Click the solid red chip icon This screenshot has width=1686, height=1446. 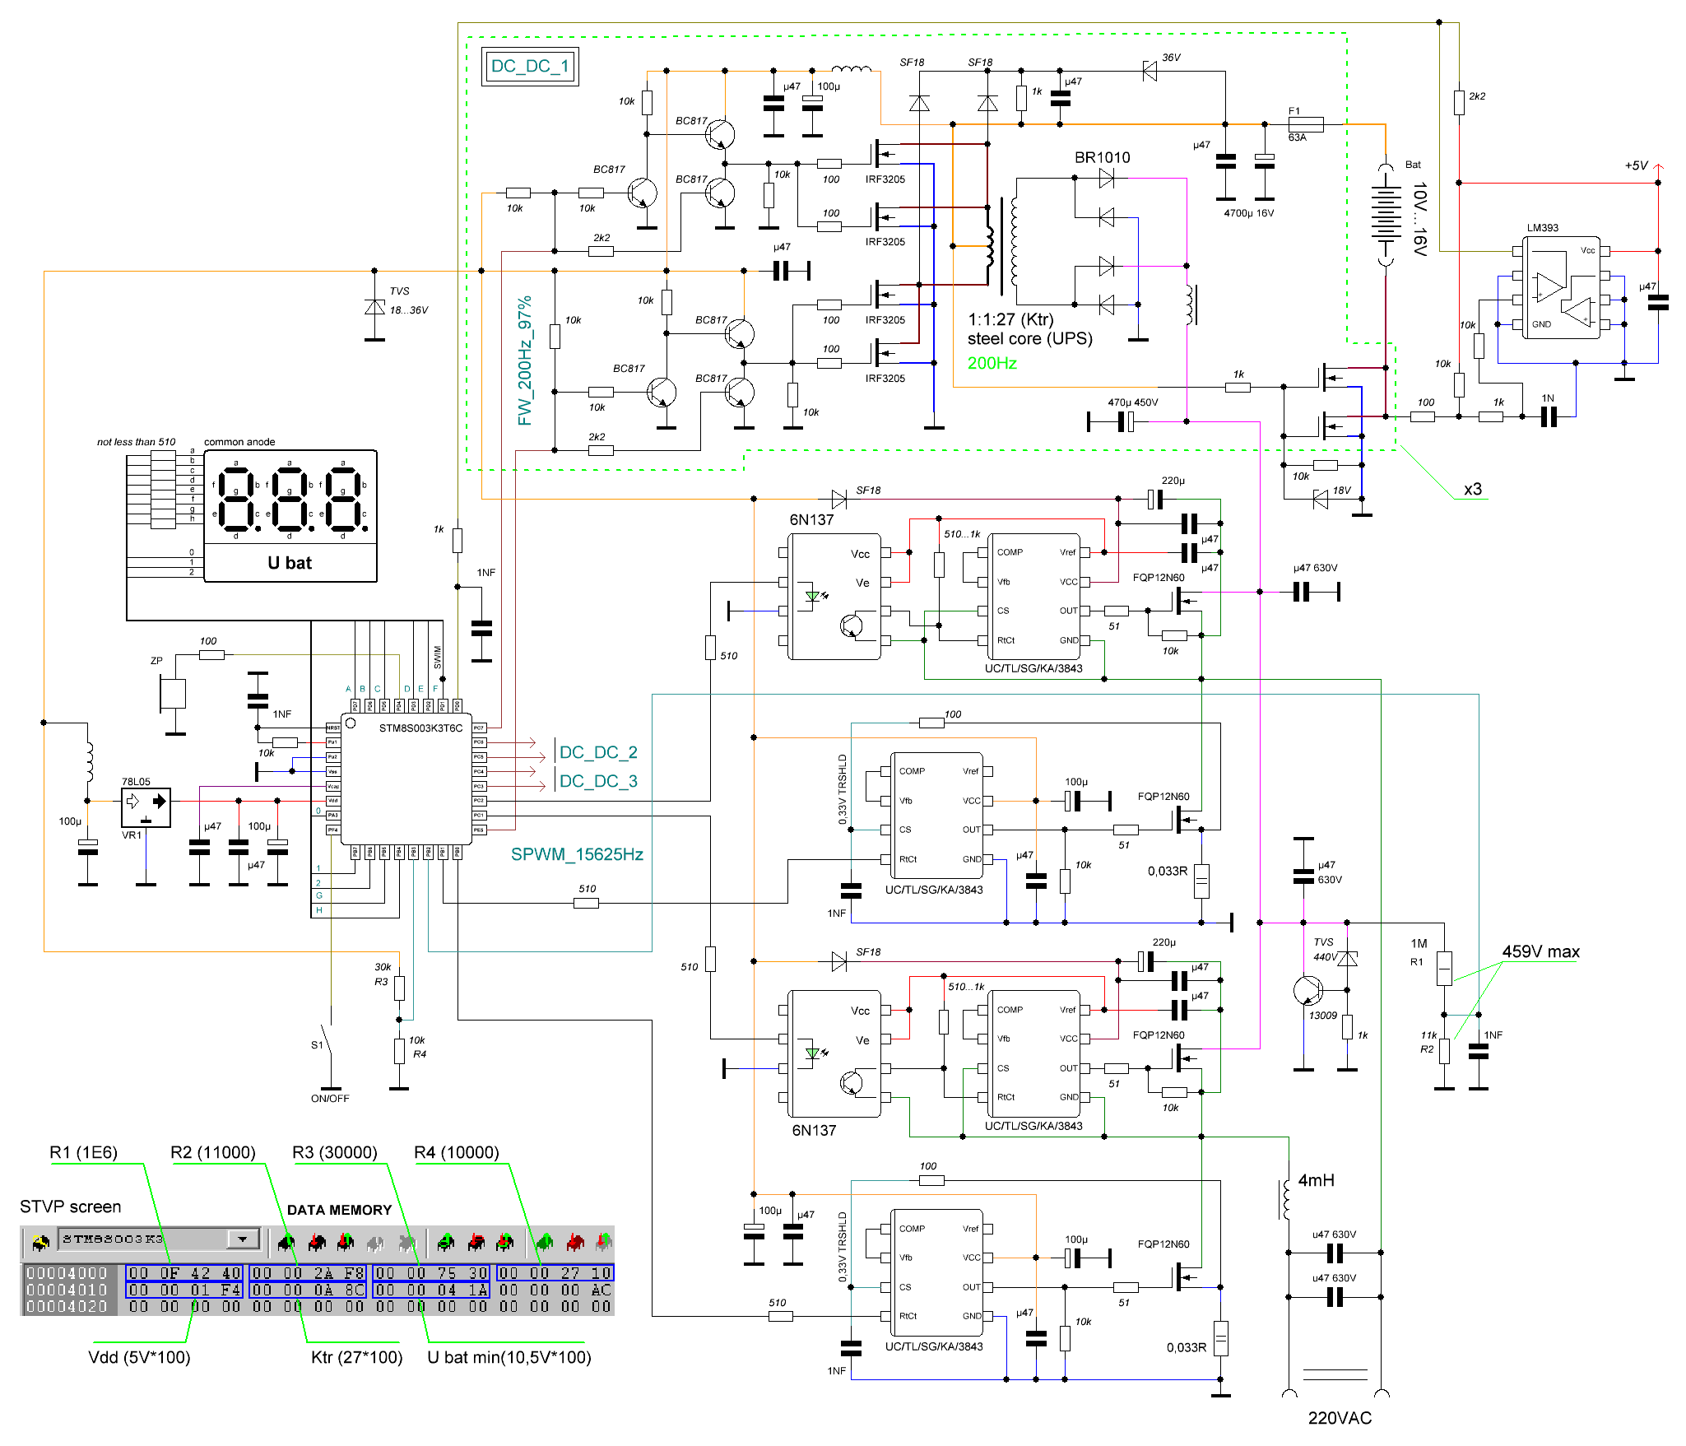pos(575,1243)
